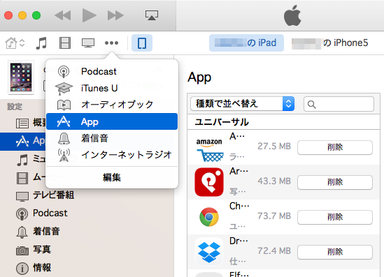The width and height of the screenshot is (384, 277).
Task: Click the audiobook book icon in popup
Action: [x=64, y=105]
